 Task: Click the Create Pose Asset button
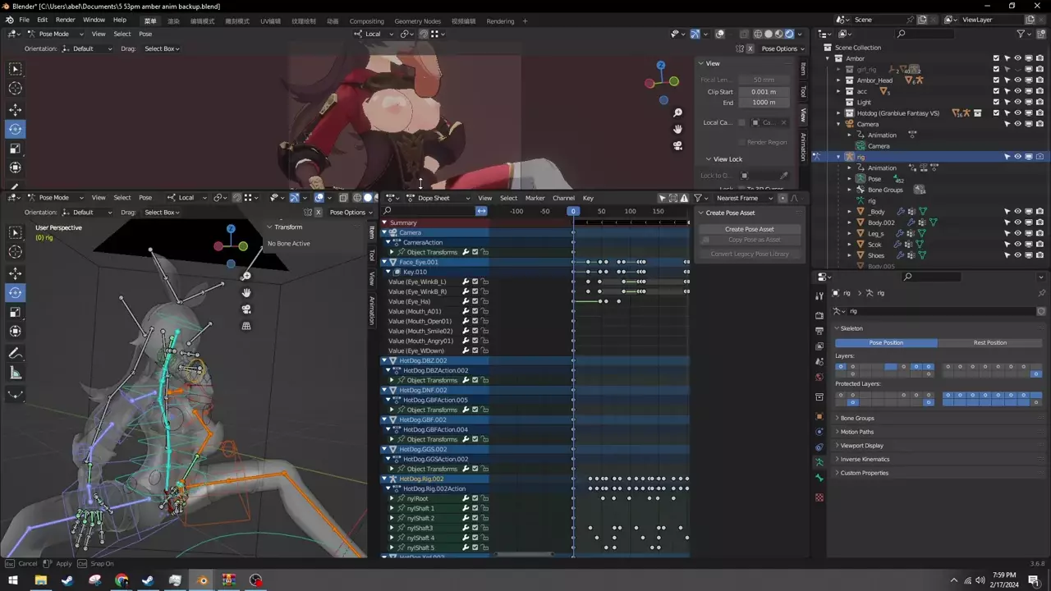click(x=749, y=229)
